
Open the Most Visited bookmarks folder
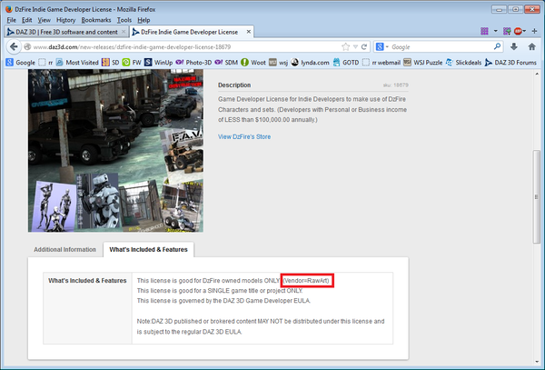[x=77, y=62]
